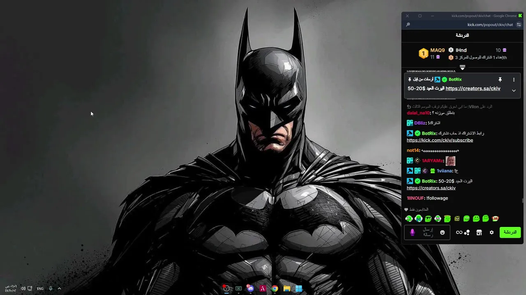
Task: Open the emoji picker smiley icon
Action: (443, 232)
